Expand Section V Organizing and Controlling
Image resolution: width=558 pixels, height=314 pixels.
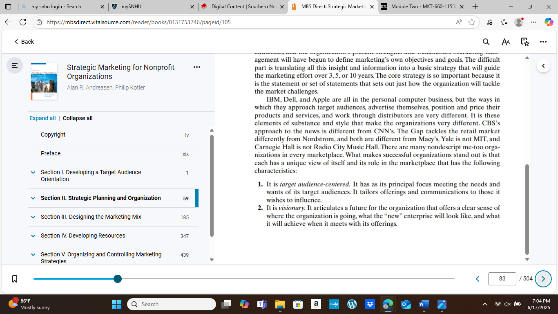click(x=33, y=255)
